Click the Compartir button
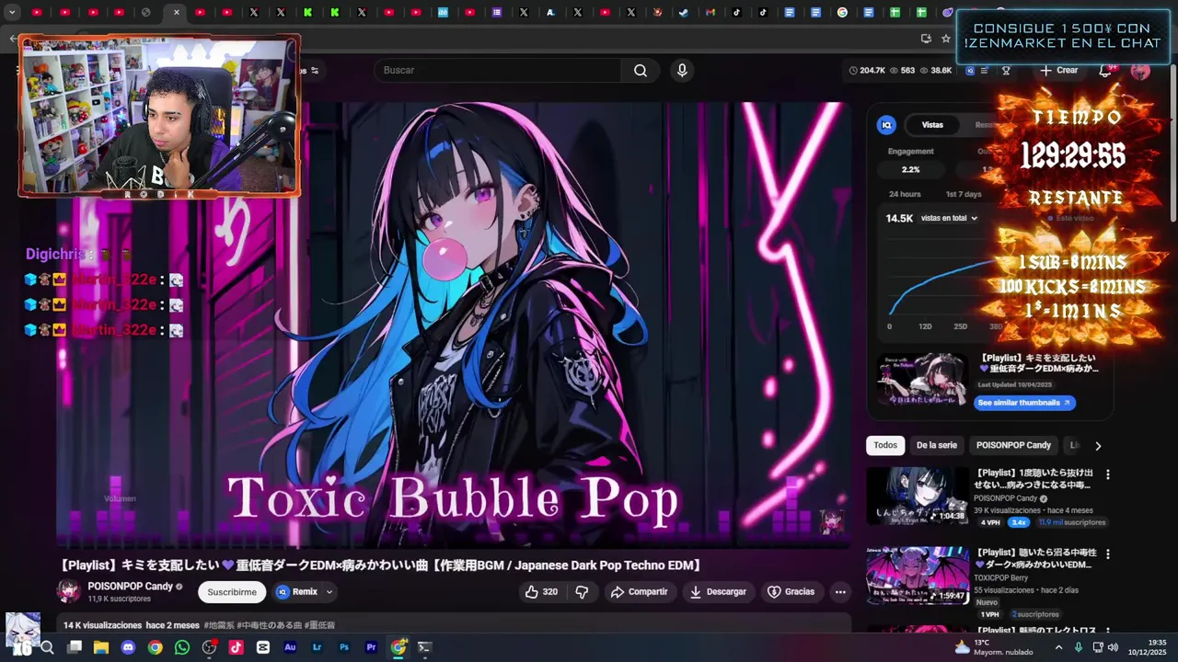Image resolution: width=1178 pixels, height=662 pixels. (x=640, y=592)
